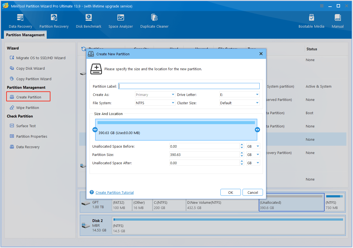Click the 390.63 GB partition size bar
This screenshot has width=353, height=248.
point(176,130)
